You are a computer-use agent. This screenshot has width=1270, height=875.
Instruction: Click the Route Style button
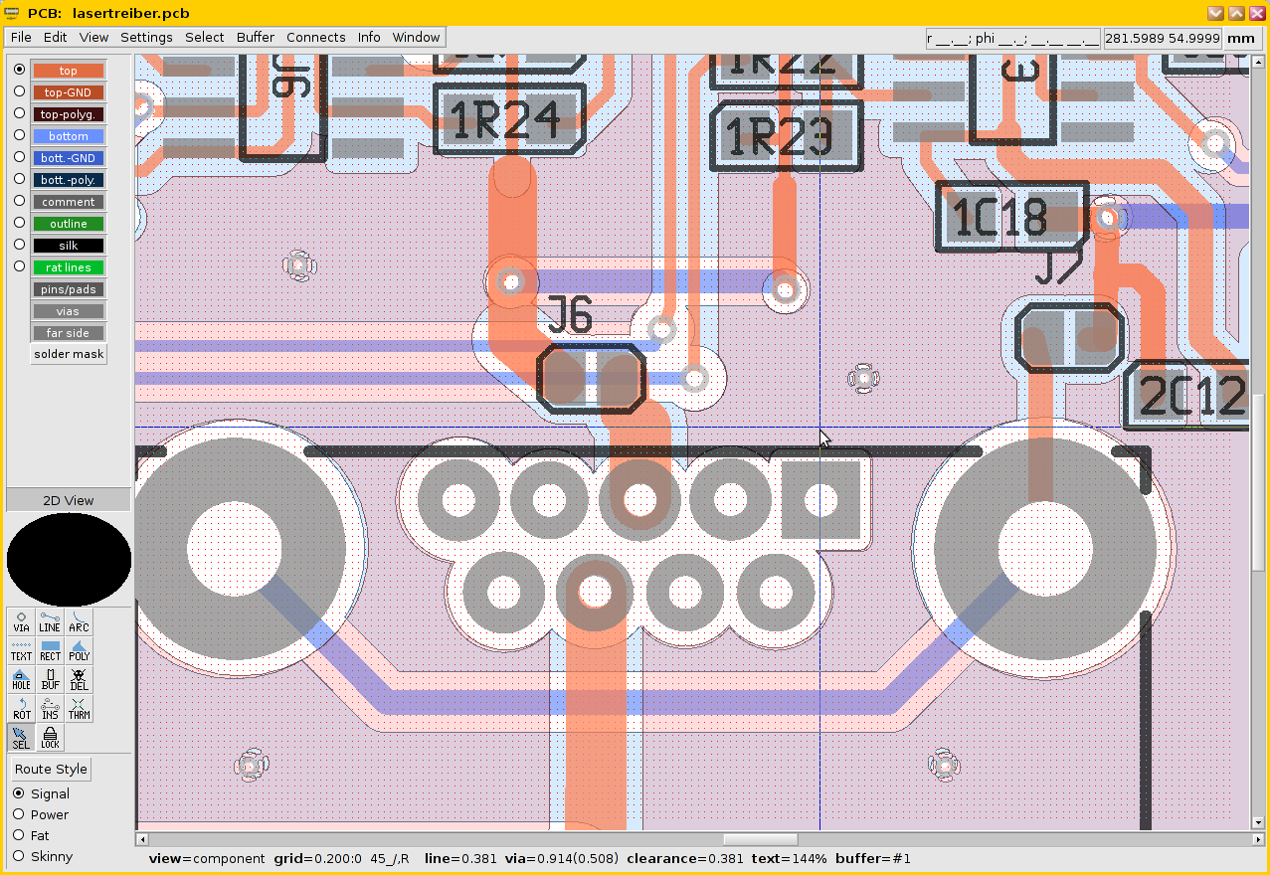[x=51, y=769]
